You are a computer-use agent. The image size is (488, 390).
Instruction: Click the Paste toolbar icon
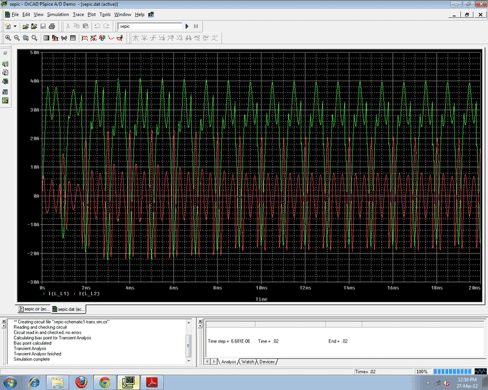(x=85, y=26)
